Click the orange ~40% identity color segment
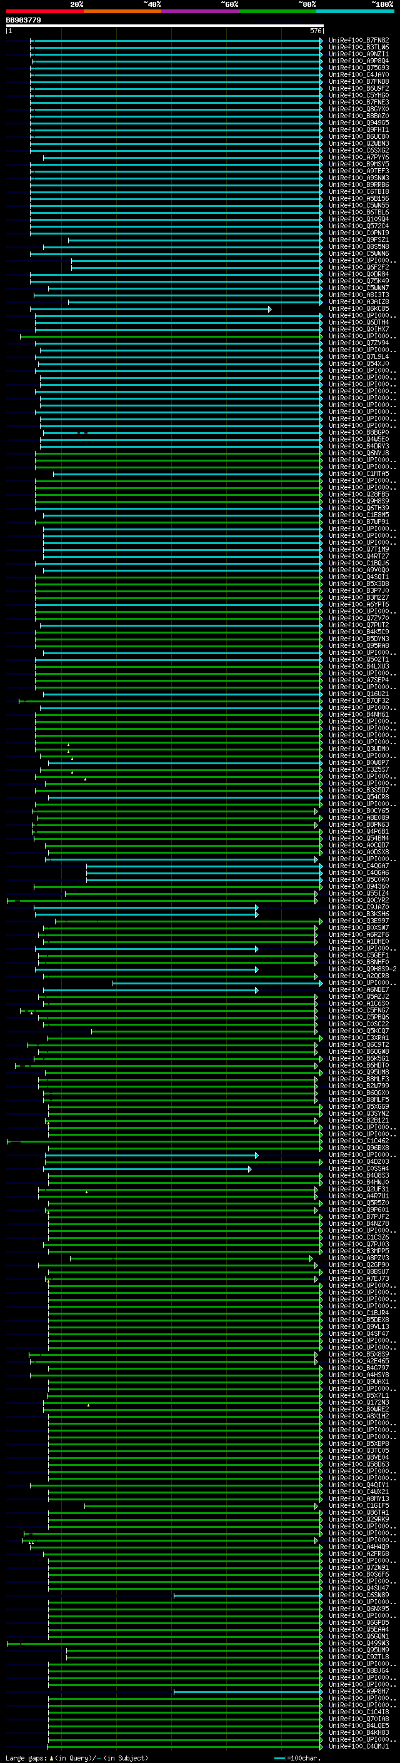 pos(122,11)
